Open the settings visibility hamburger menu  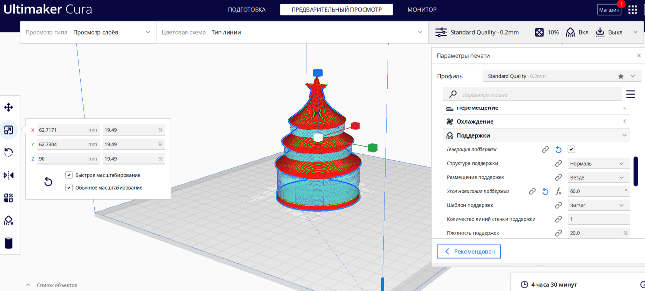click(x=630, y=94)
